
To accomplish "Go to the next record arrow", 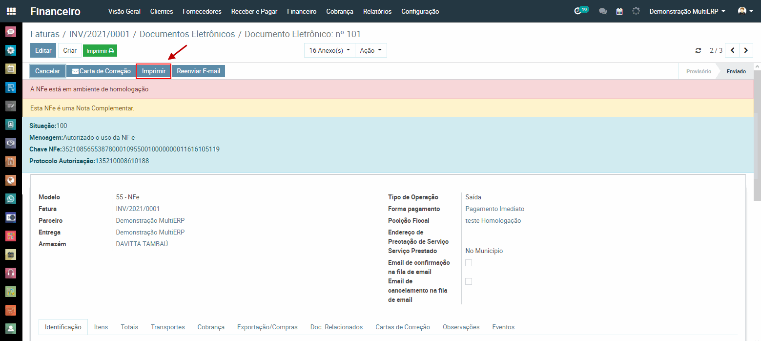I will [x=745, y=50].
